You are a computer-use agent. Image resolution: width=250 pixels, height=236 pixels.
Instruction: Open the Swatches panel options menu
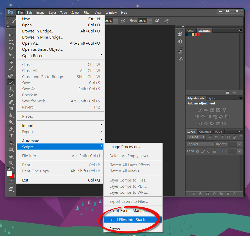click(241, 31)
